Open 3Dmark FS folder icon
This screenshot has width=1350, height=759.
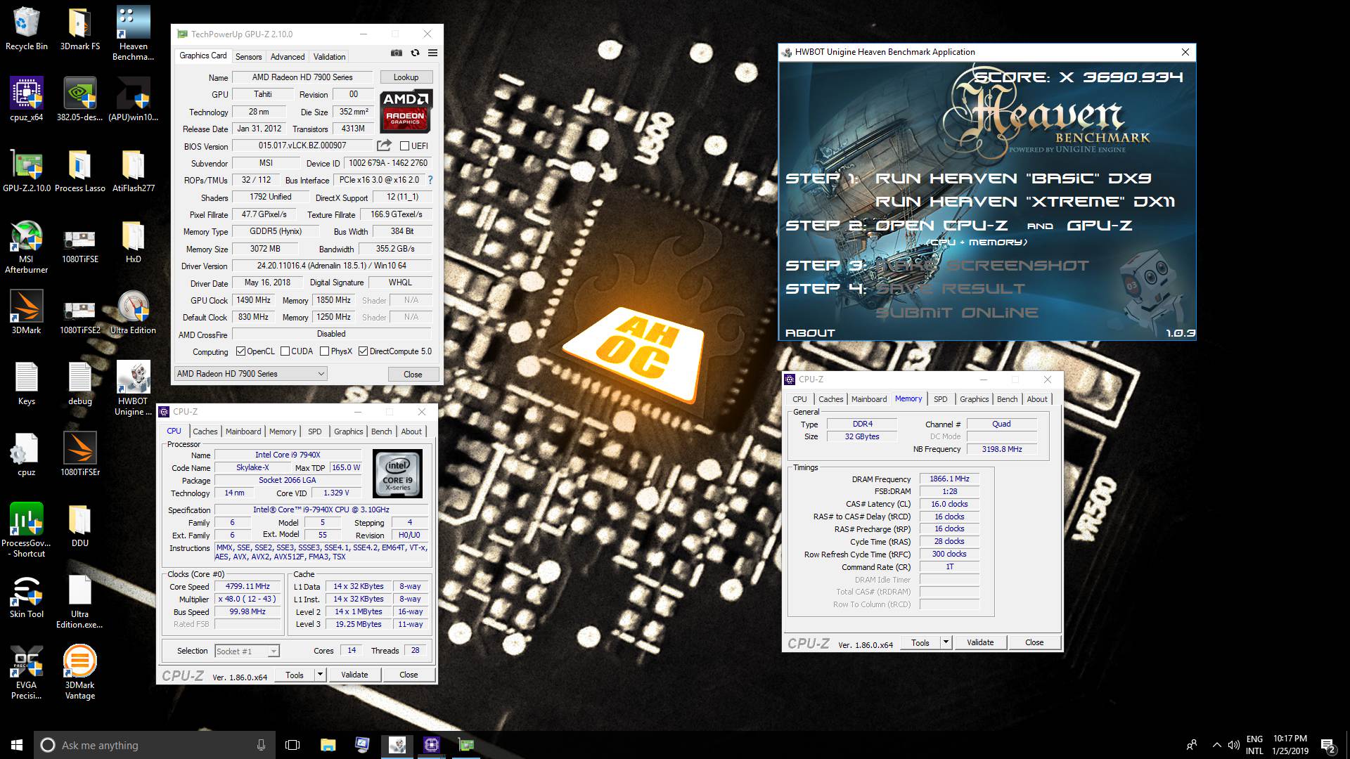click(79, 29)
